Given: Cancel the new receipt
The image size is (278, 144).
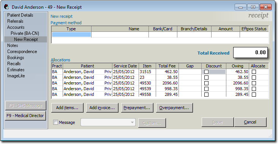Looking at the screenshot, I should 250,122.
